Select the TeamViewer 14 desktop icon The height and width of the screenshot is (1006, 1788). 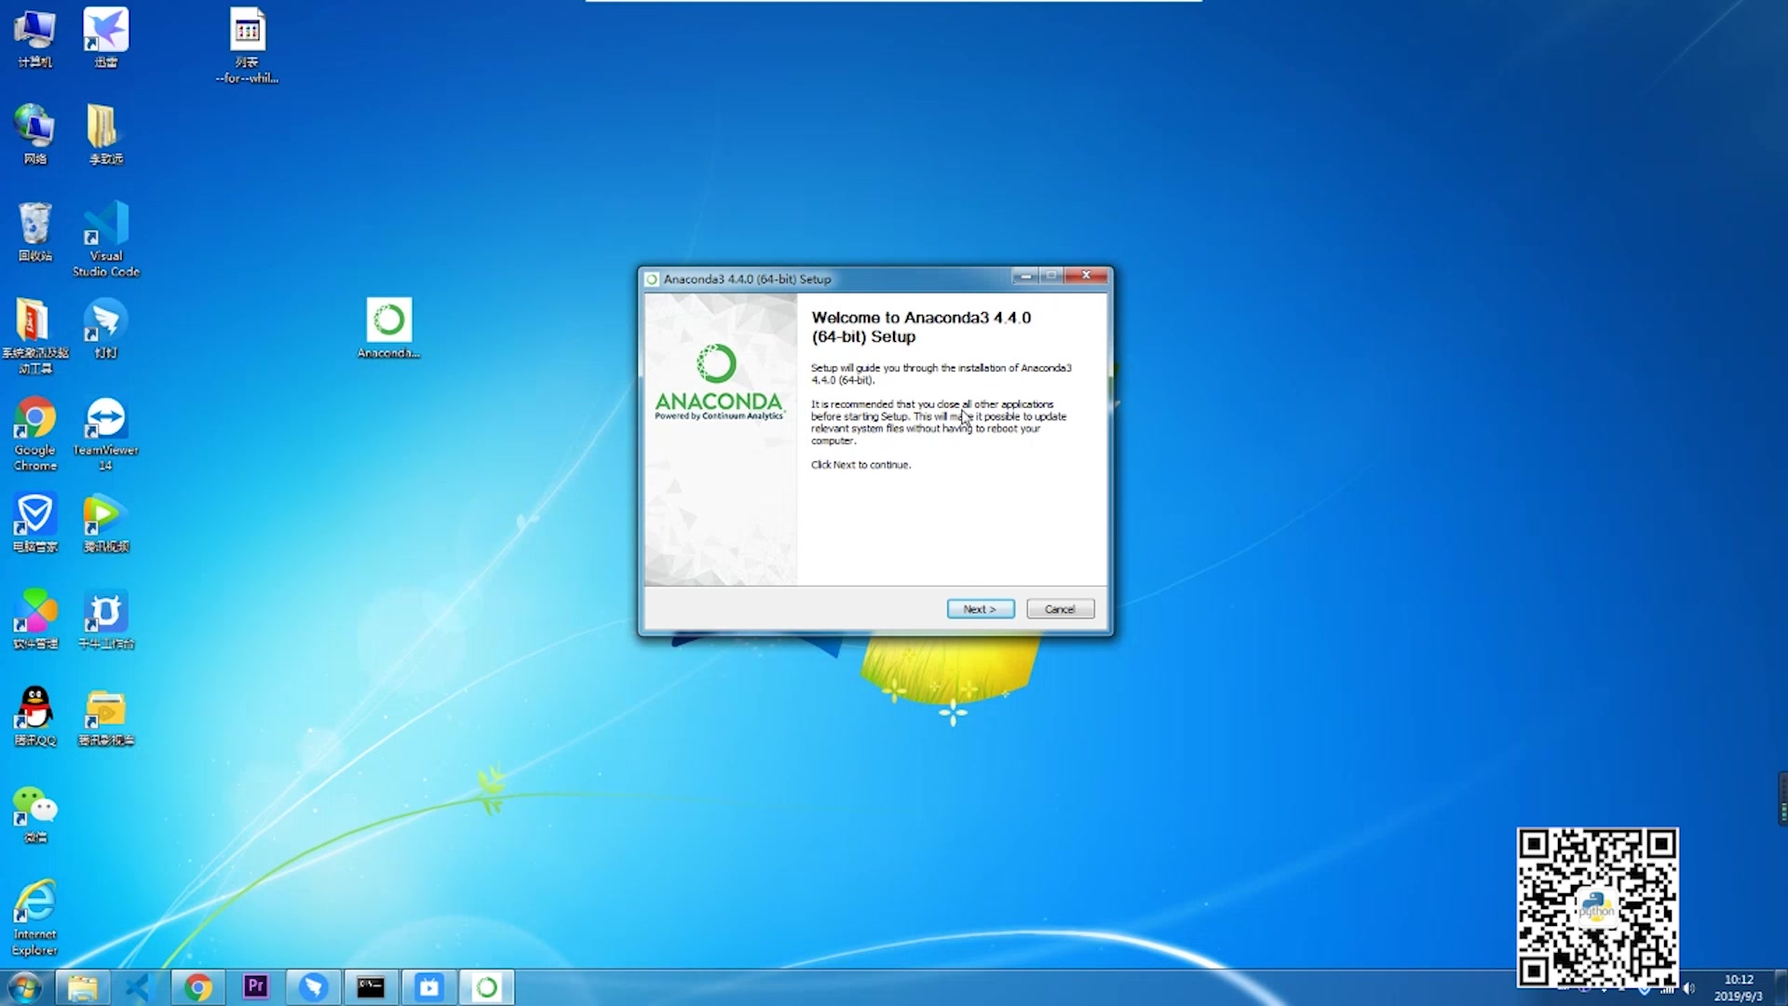(x=105, y=420)
